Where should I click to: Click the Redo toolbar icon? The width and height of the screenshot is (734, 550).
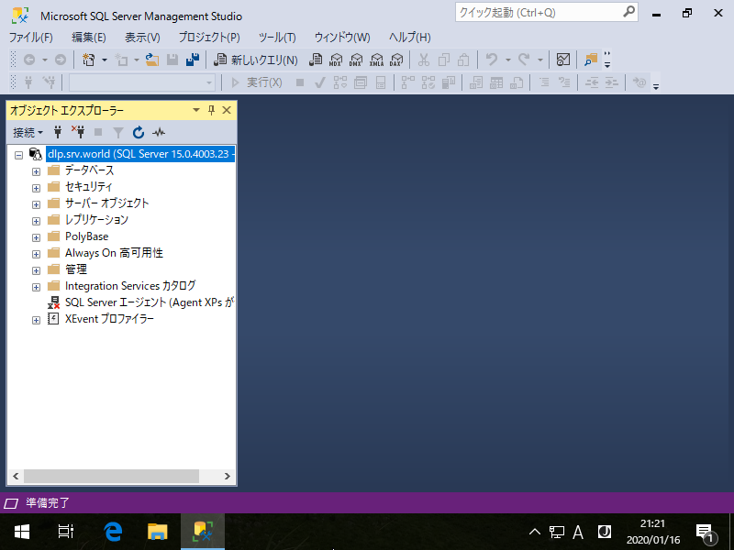pyautogui.click(x=524, y=60)
